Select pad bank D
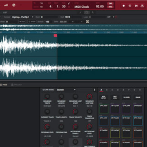This screenshot has height=147, width=147. [x=118, y=90]
